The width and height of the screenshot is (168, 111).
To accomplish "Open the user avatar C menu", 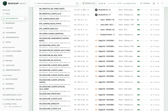I will [162, 3].
